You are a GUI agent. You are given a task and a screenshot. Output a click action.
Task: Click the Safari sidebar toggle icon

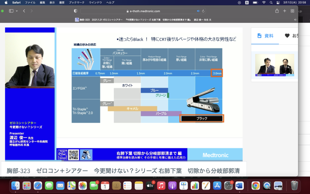point(11,11)
